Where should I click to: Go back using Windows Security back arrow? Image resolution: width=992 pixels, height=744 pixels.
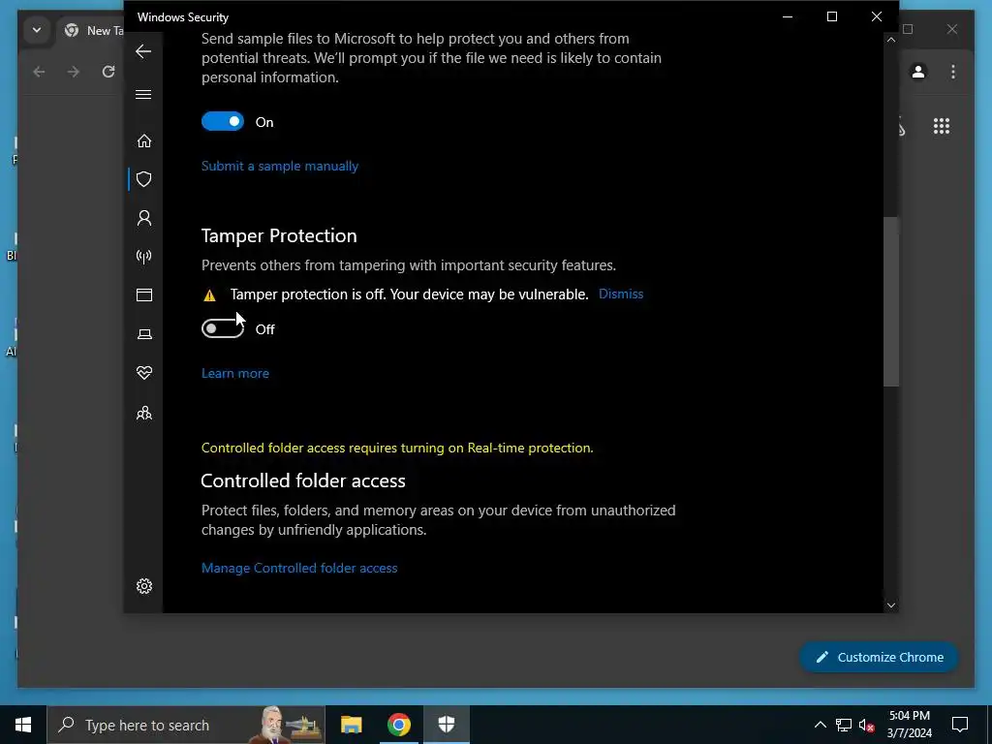pyautogui.click(x=143, y=51)
